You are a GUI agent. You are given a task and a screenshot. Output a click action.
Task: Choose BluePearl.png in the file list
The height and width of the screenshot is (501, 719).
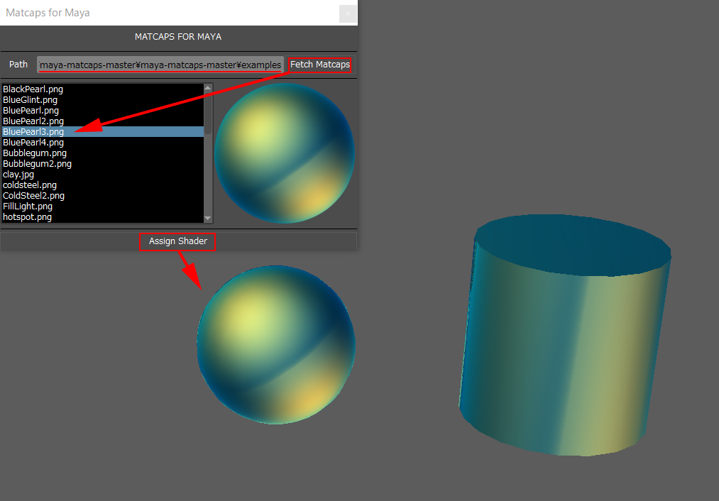coord(31,111)
